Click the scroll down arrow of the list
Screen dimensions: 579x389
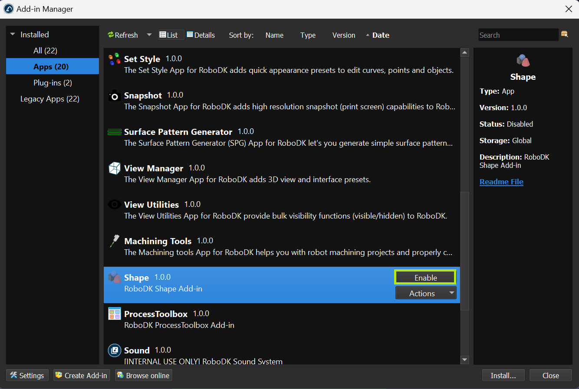(465, 360)
